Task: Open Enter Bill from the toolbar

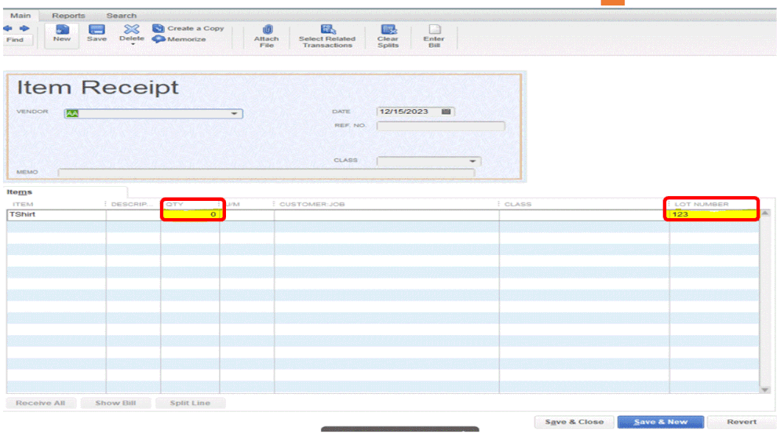Action: (x=433, y=37)
